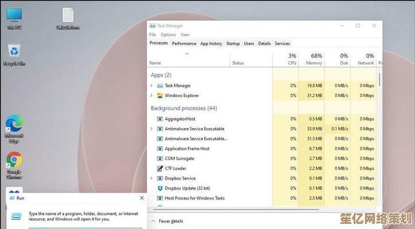Image resolution: width=415 pixels, height=229 pixels.
Task: Open the Options menu
Action: point(168,35)
